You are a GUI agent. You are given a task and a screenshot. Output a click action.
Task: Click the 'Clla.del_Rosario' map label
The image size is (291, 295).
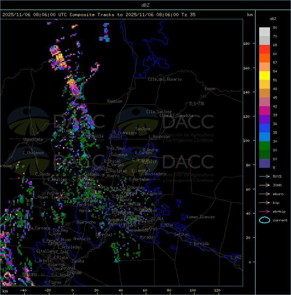click(x=165, y=79)
